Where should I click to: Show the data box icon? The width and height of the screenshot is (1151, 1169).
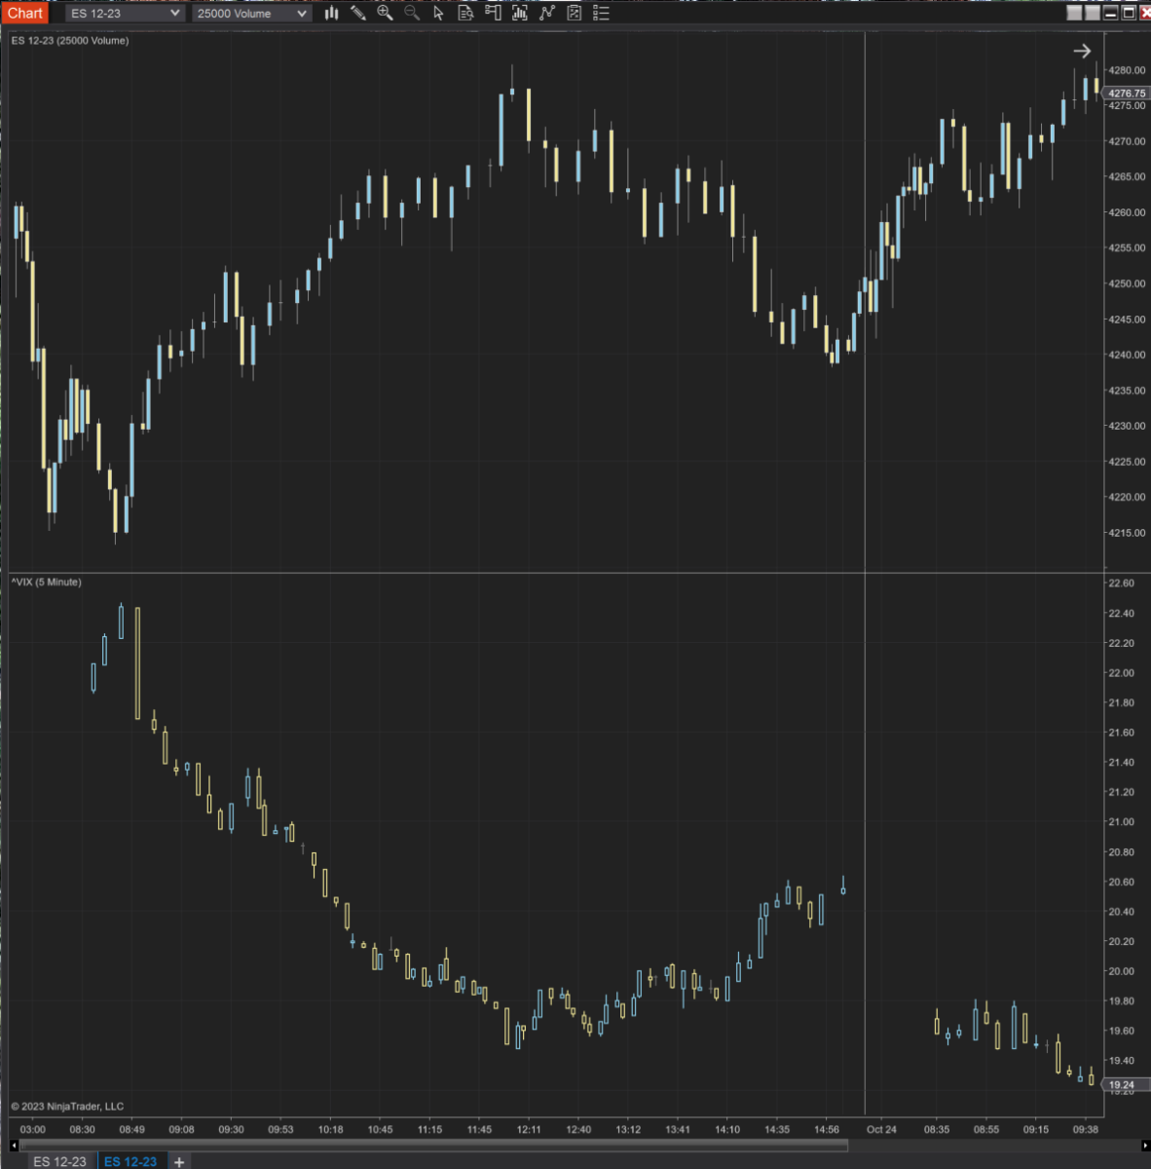[x=465, y=13]
